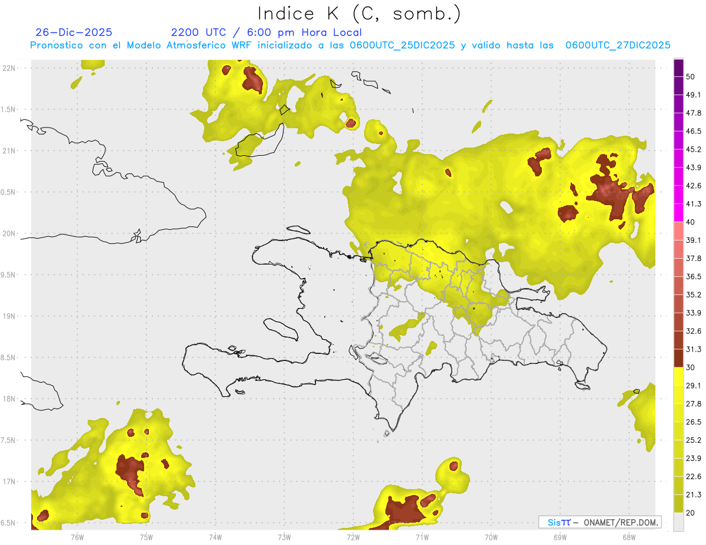706x545 pixels.
Task: Click the color bar value "32.6"
Action: click(x=693, y=331)
